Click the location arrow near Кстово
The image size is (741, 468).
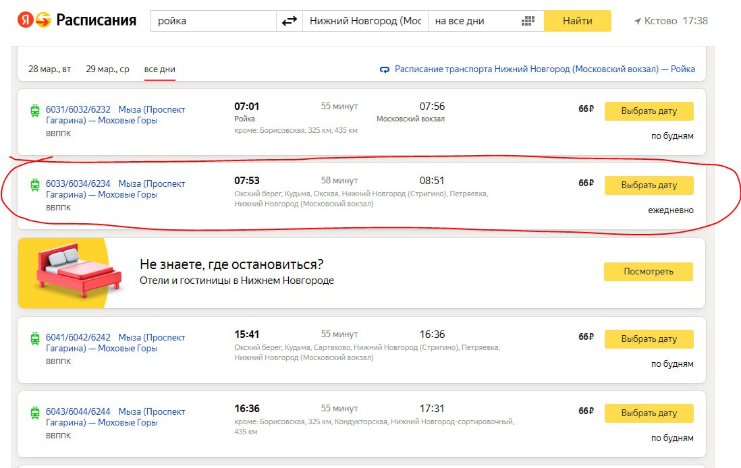point(638,22)
